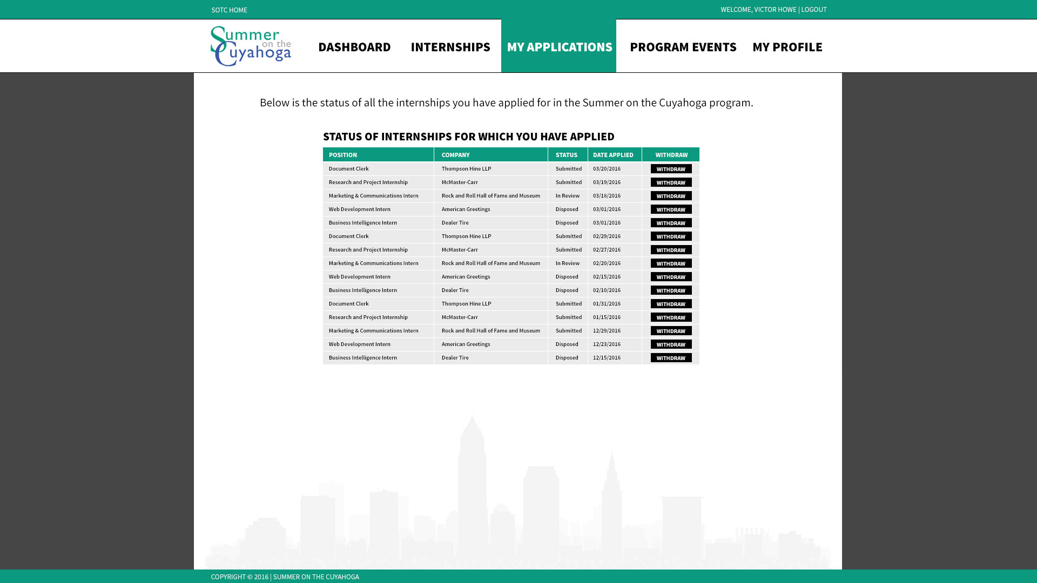The height and width of the screenshot is (583, 1037).
Task: Click the SOTC HOME link
Action: (229, 10)
